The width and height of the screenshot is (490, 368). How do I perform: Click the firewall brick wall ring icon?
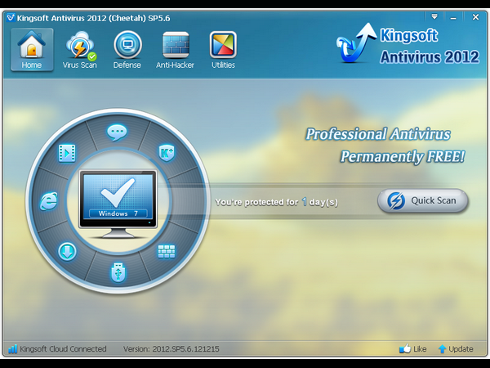tap(167, 251)
